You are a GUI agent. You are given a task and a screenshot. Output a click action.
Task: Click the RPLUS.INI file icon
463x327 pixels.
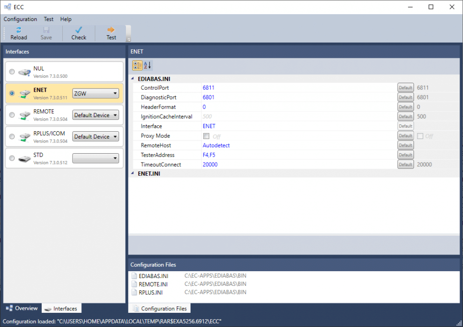[x=134, y=293]
